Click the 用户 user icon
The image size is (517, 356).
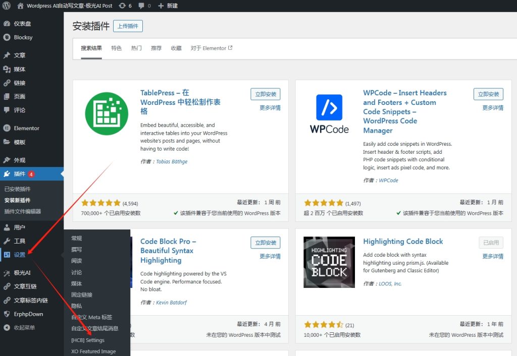pos(7,227)
